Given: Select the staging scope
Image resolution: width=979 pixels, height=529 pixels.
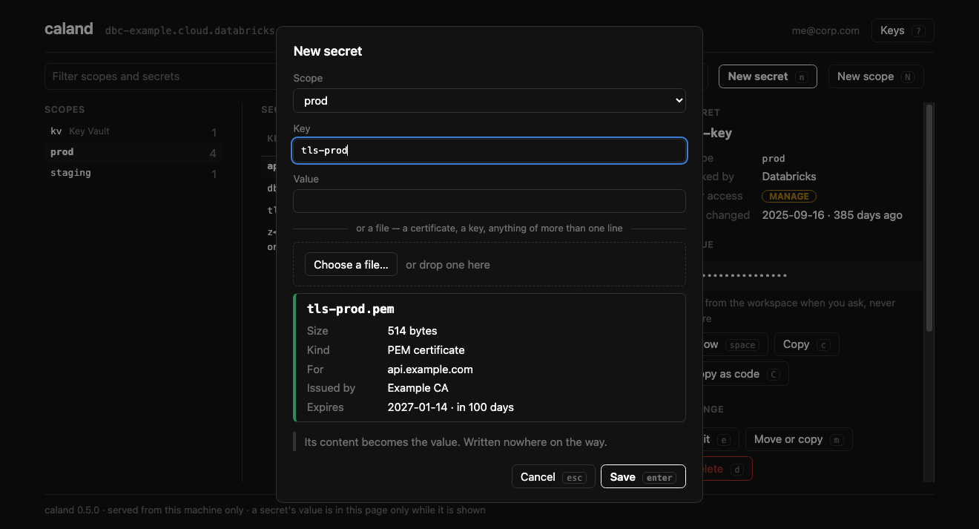Looking at the screenshot, I should point(133,173).
